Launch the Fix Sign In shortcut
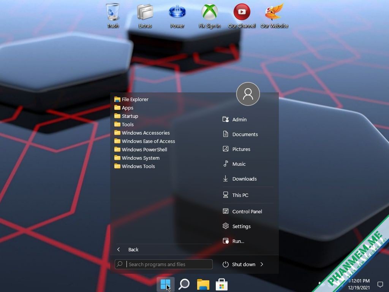Viewport: 389px width, 292px height. (x=209, y=15)
